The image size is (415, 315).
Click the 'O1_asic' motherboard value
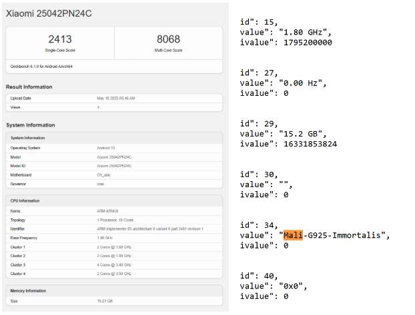pyautogui.click(x=104, y=175)
